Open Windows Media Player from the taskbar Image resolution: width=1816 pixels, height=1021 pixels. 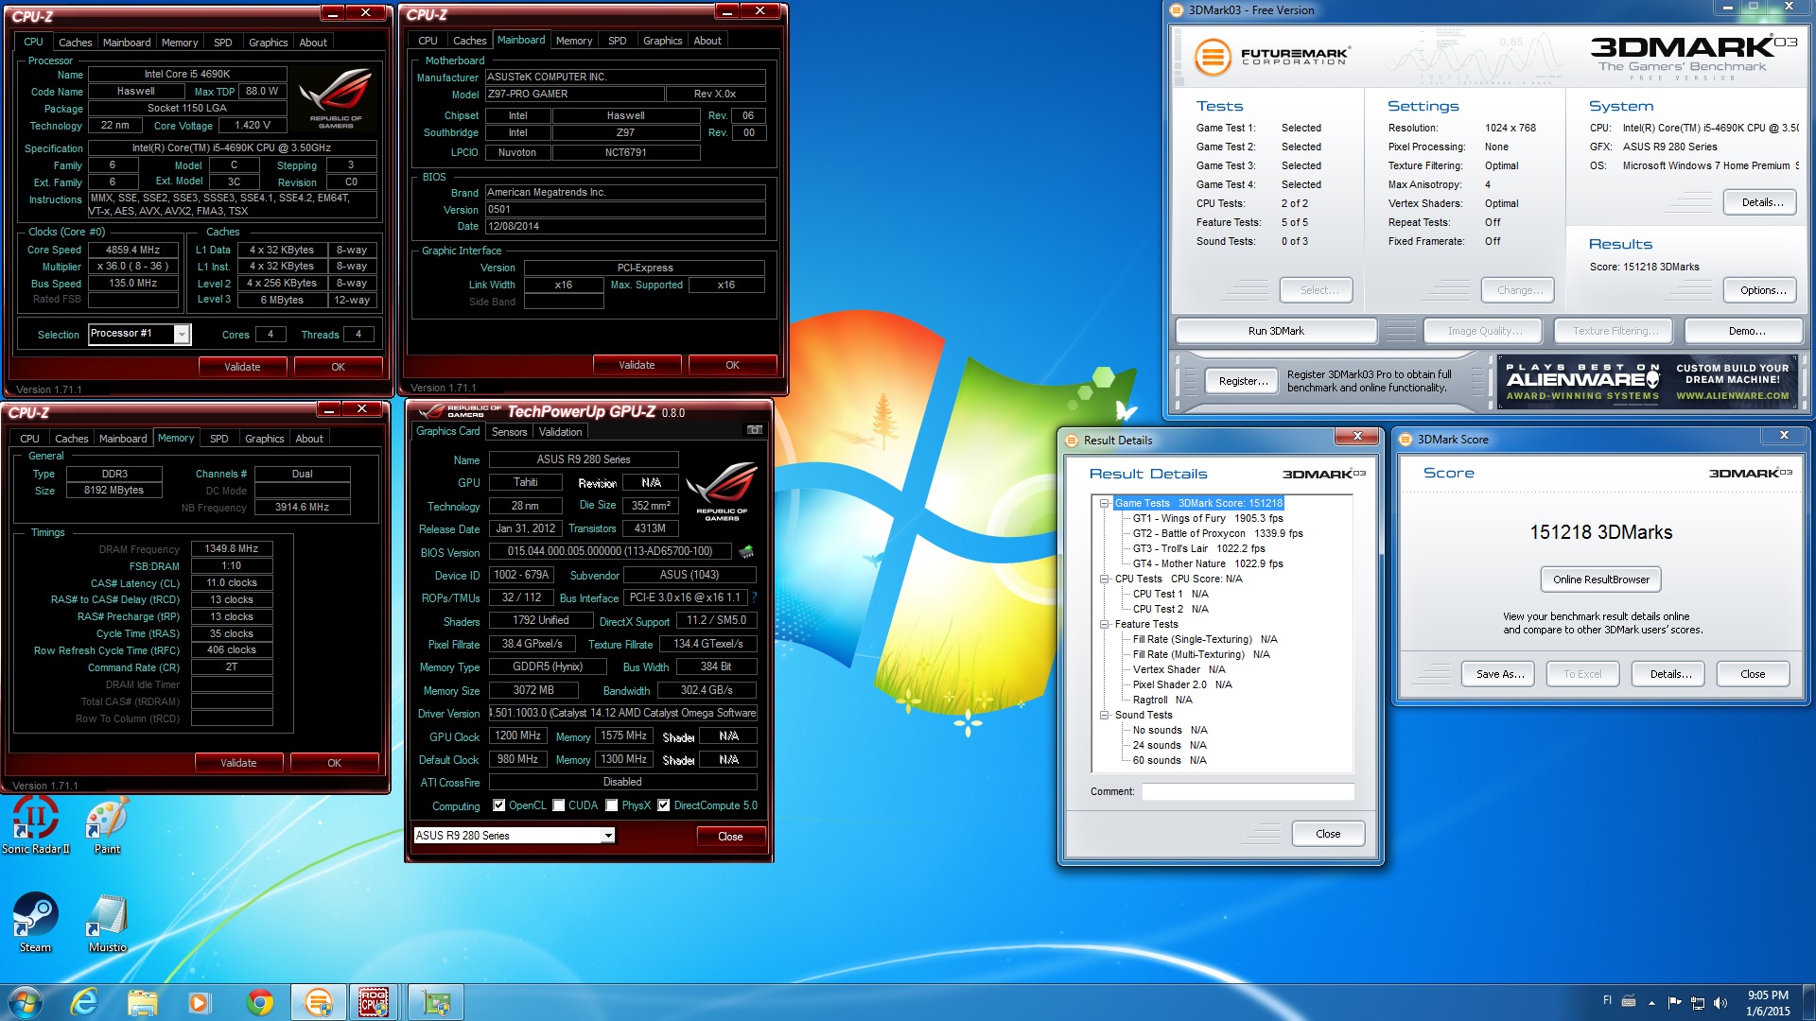(x=199, y=1002)
